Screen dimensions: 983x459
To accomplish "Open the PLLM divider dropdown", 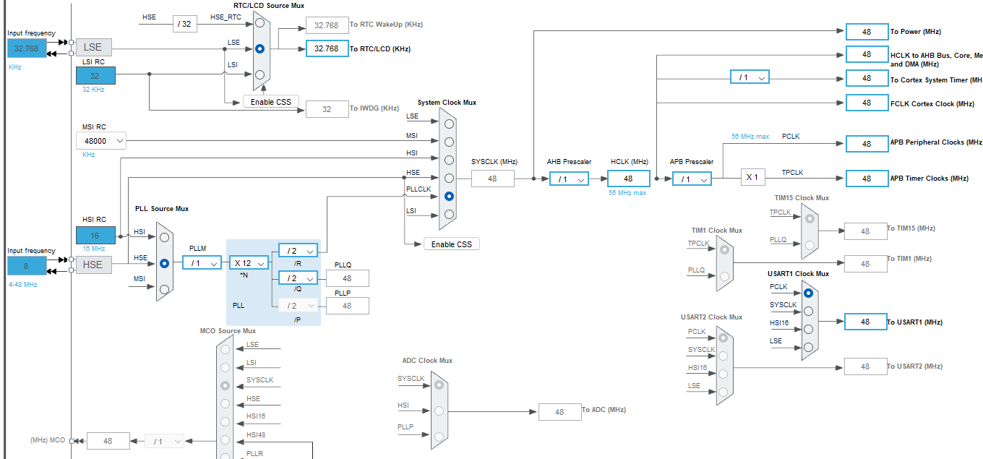I will click(202, 262).
